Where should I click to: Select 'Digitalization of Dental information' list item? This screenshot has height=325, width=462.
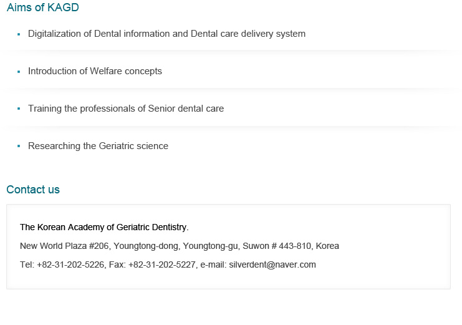click(166, 34)
